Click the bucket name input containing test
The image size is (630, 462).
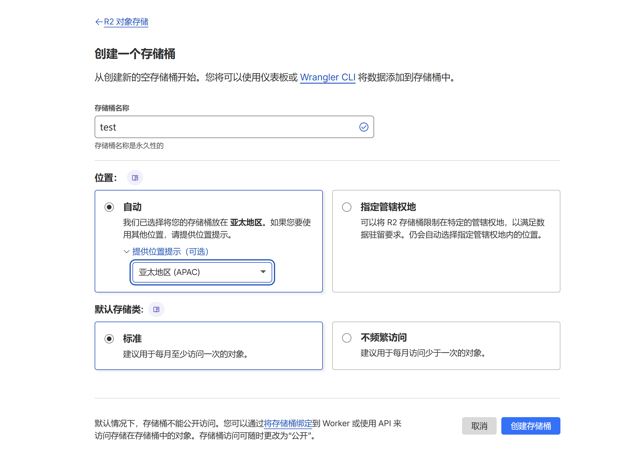point(204,127)
